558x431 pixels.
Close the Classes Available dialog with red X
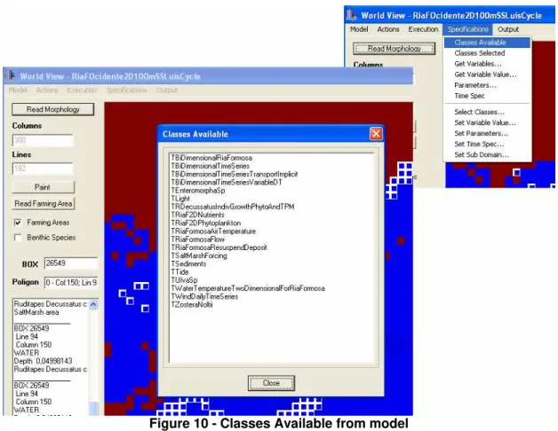coord(376,134)
